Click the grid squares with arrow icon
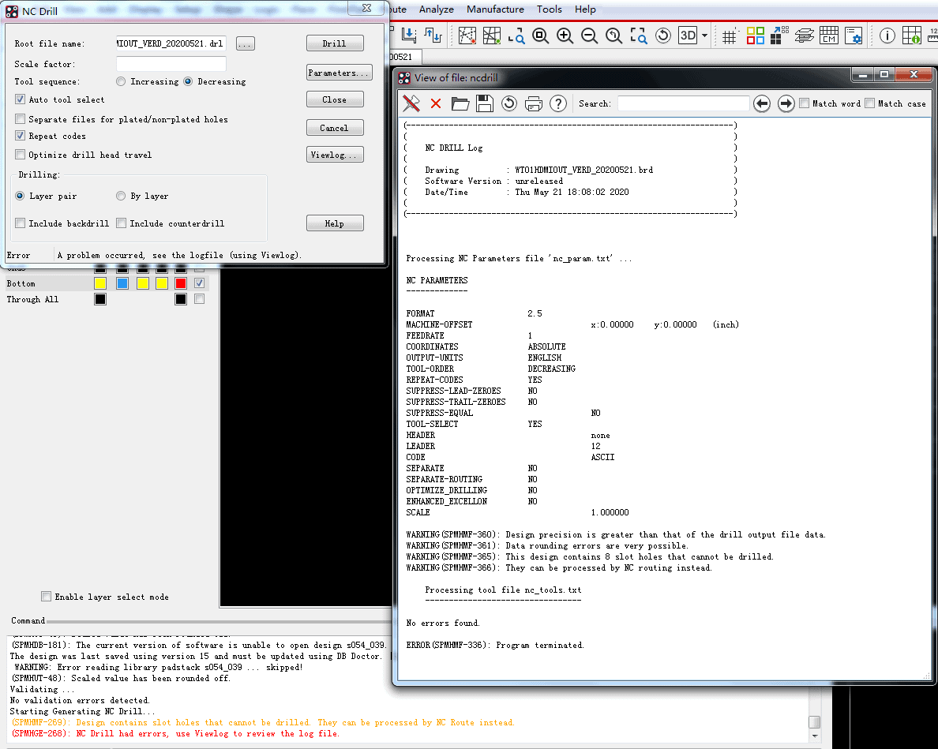This screenshot has height=749, width=938. [779, 36]
